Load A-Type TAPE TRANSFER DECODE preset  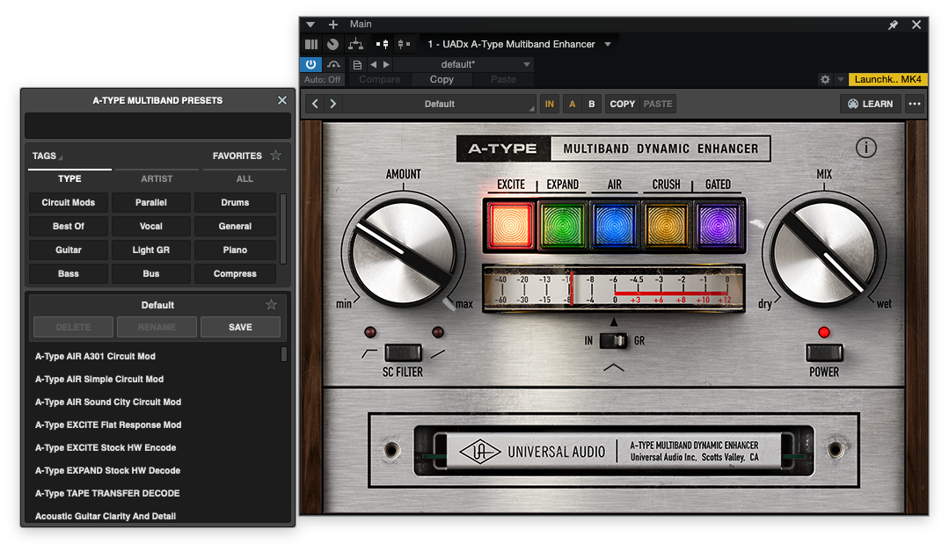[x=107, y=494]
